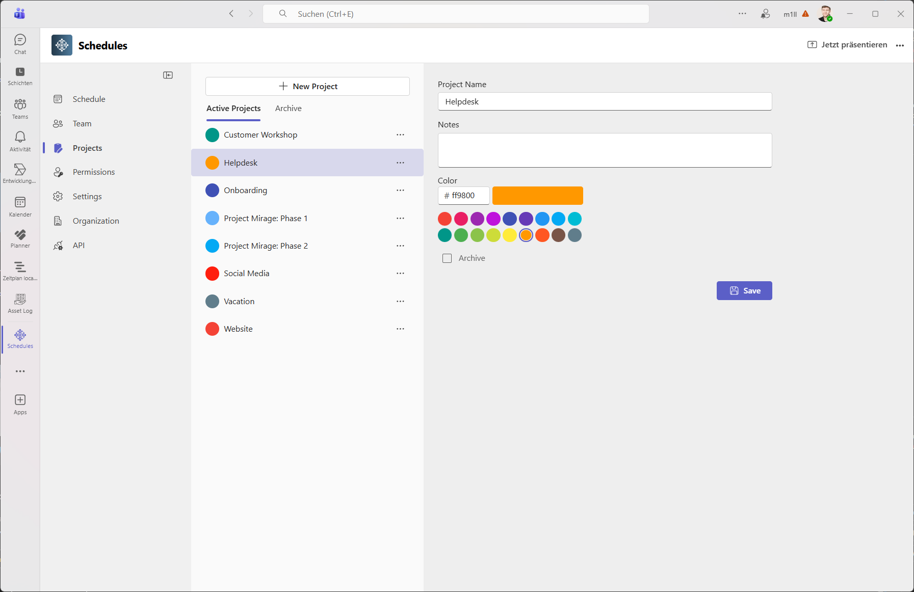Pick the brown color swatch
914x592 pixels.
pos(558,235)
